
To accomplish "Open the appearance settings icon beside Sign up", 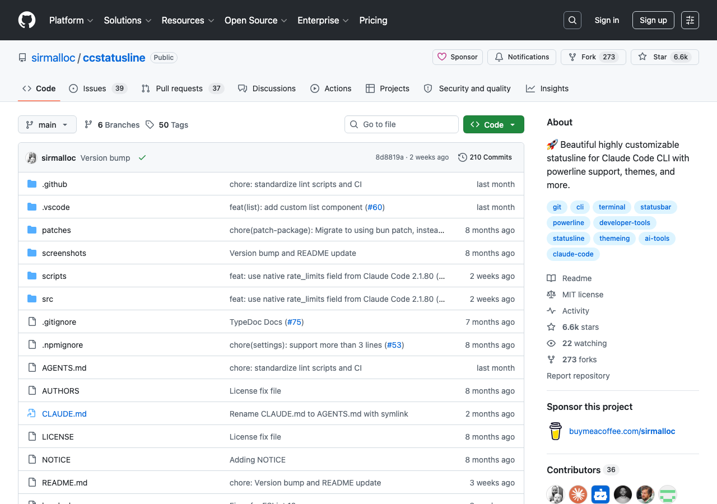I will [690, 20].
